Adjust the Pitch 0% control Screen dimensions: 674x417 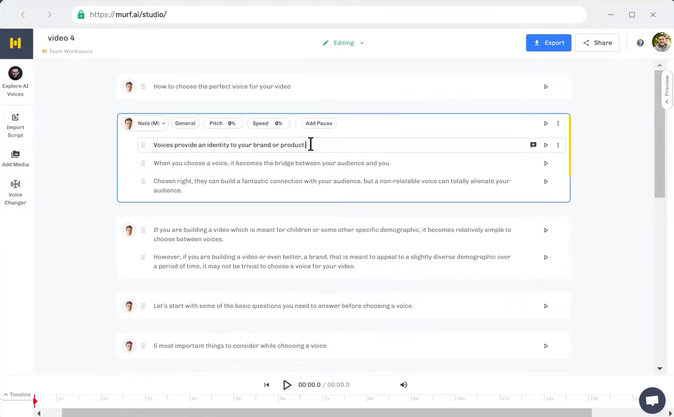coord(223,124)
